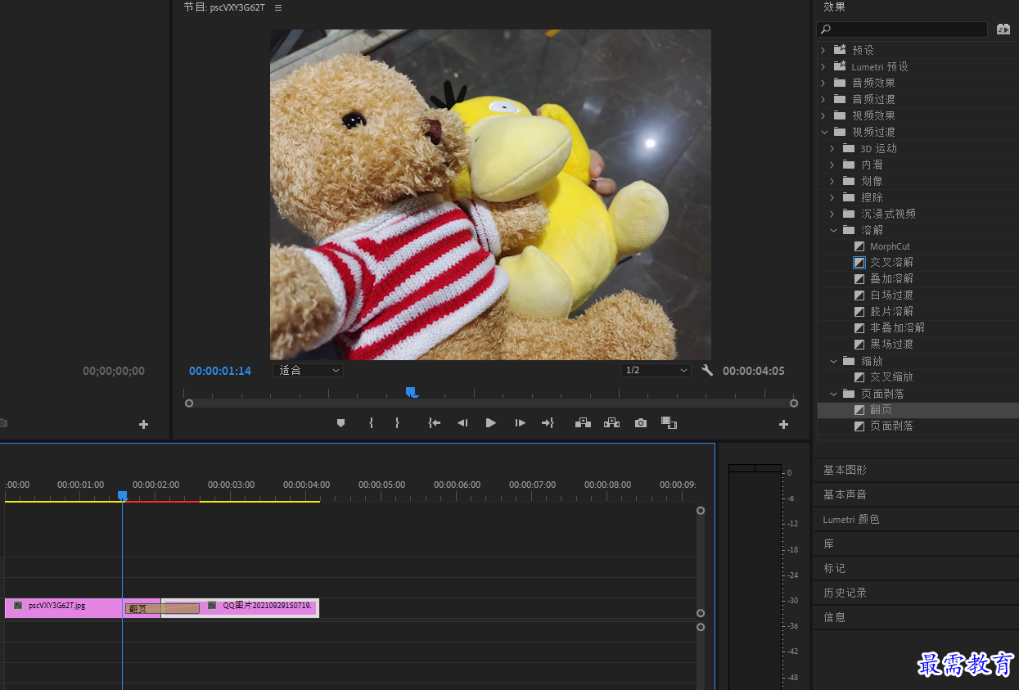Click the 效果 panel tab
This screenshot has height=690, width=1019.
(x=834, y=7)
